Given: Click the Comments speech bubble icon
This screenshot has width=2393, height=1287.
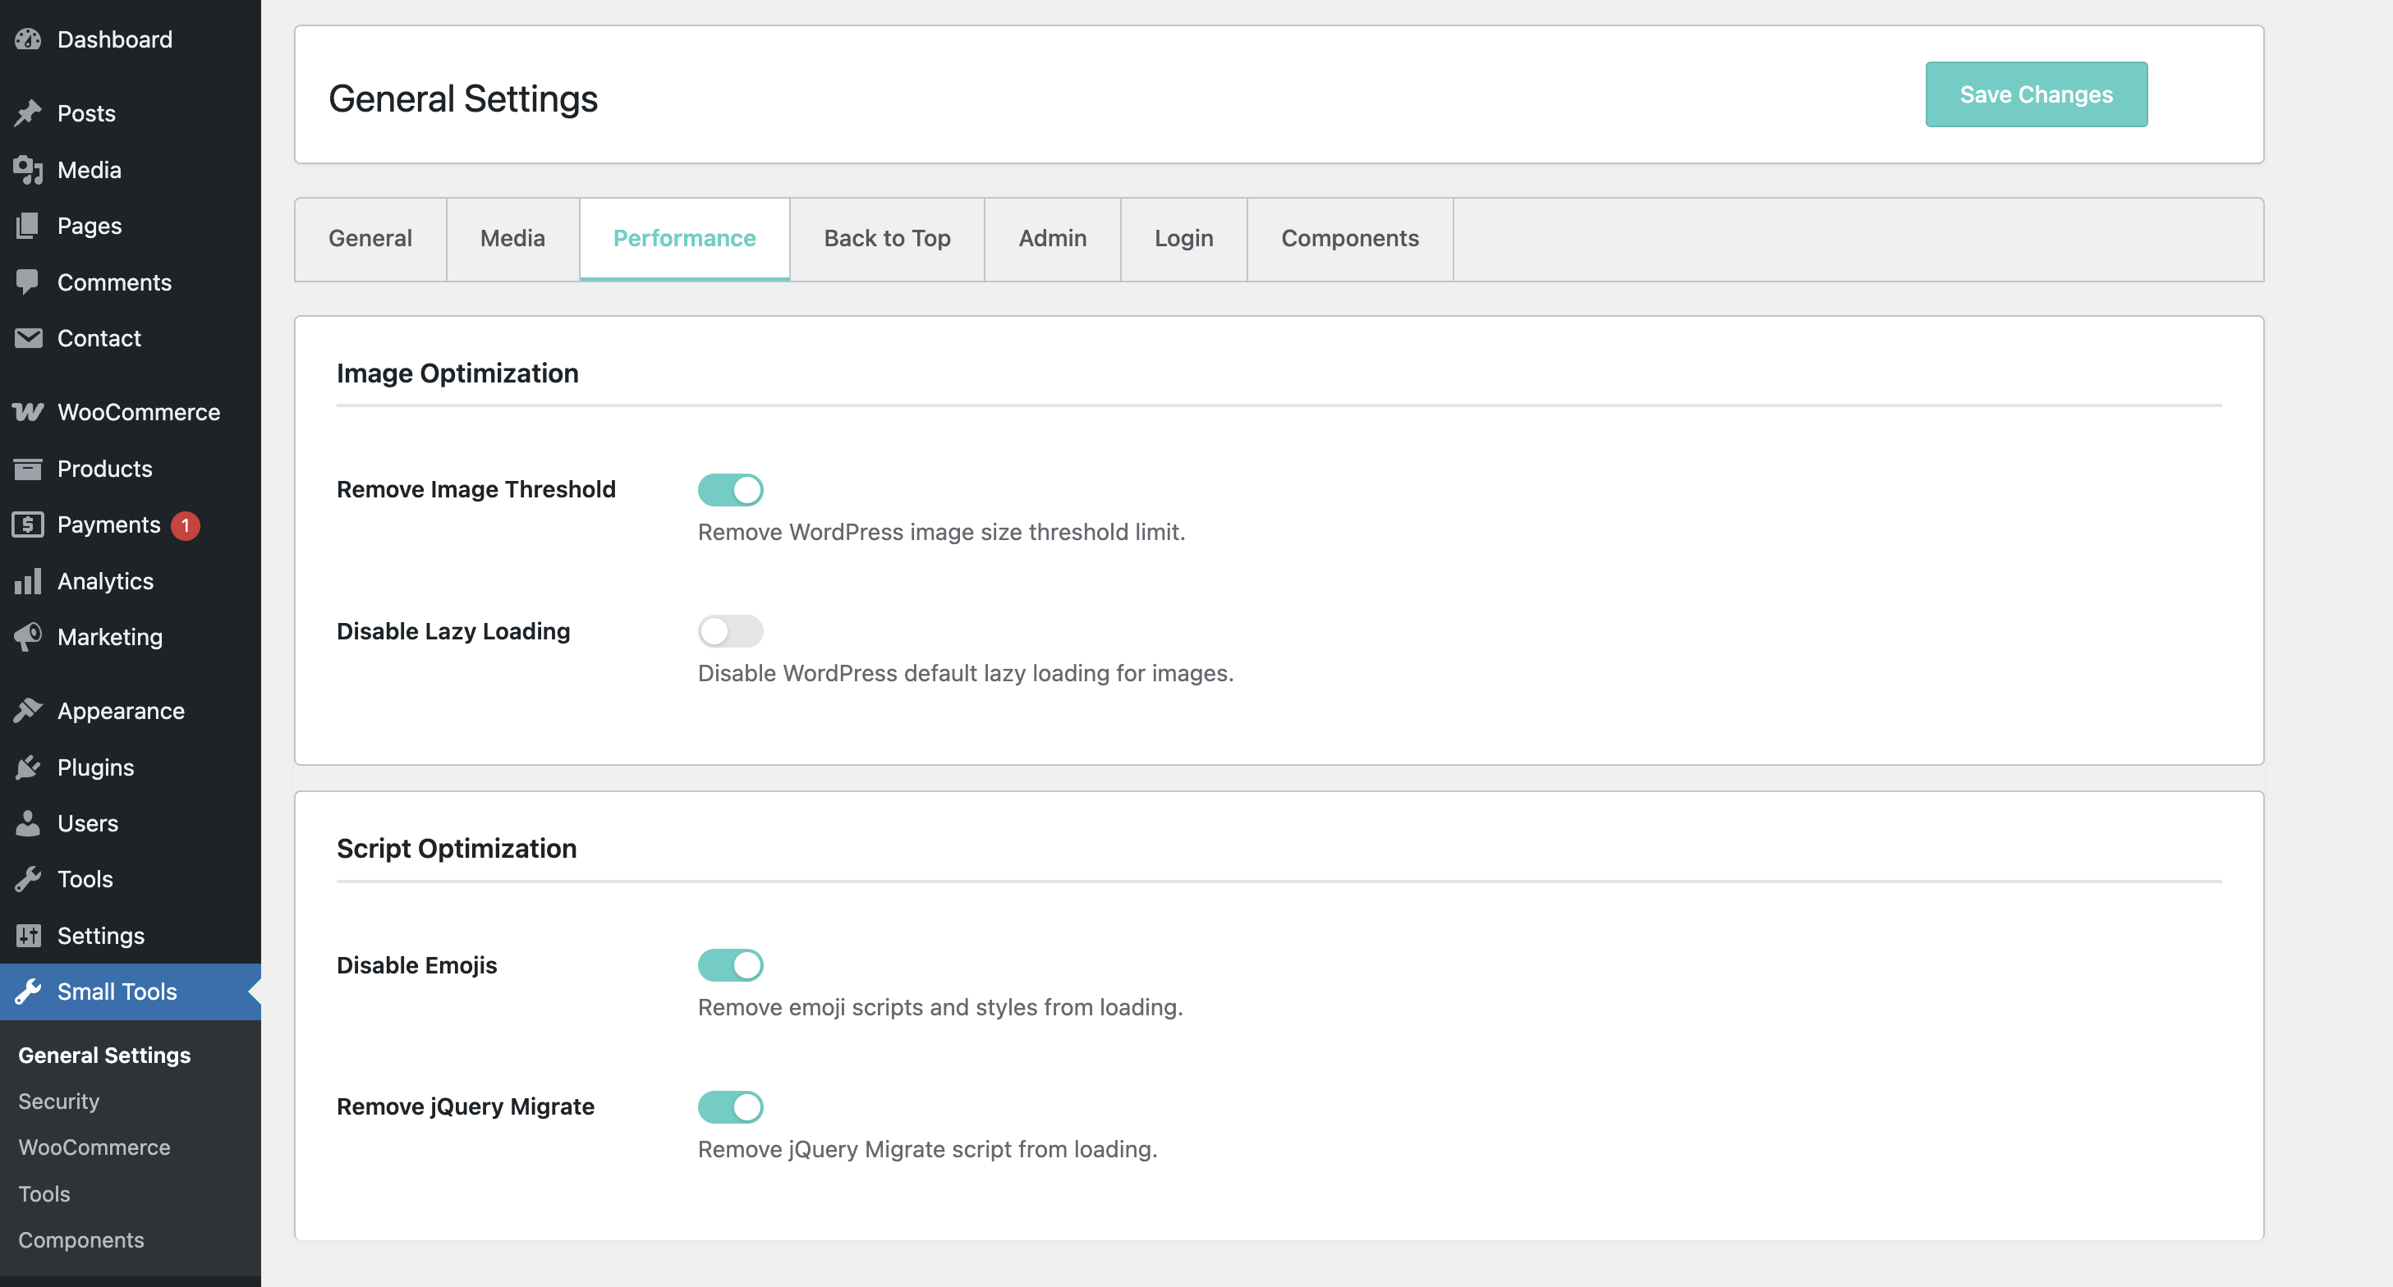Looking at the screenshot, I should [28, 282].
